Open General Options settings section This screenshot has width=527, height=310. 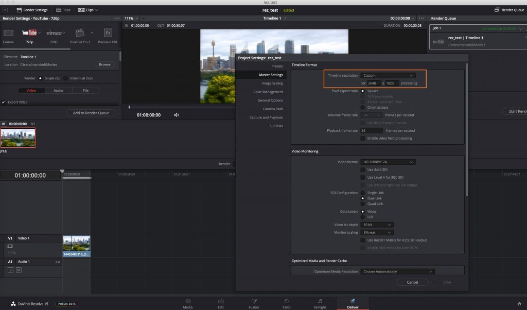[270, 100]
